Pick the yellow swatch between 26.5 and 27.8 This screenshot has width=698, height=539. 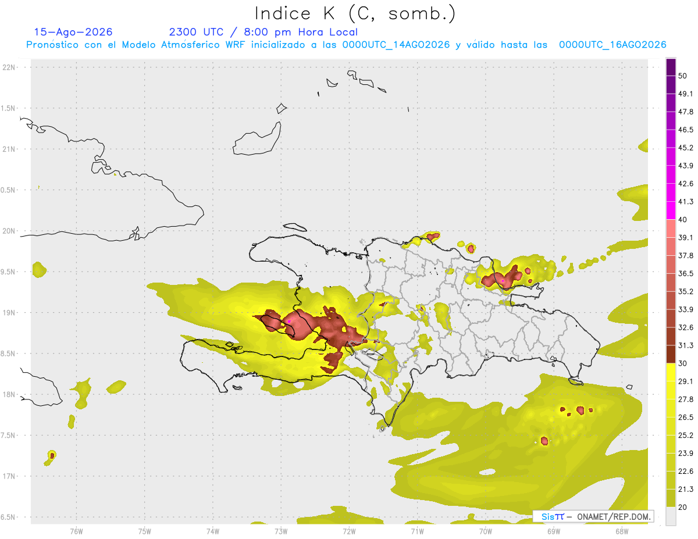tap(671, 408)
